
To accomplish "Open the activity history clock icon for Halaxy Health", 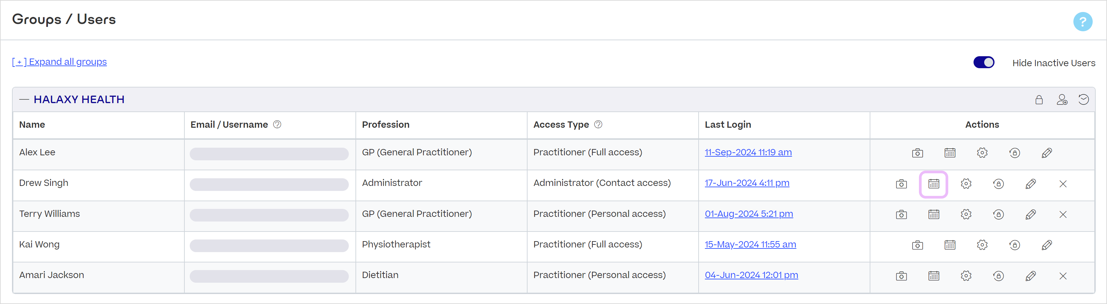I will point(1084,99).
